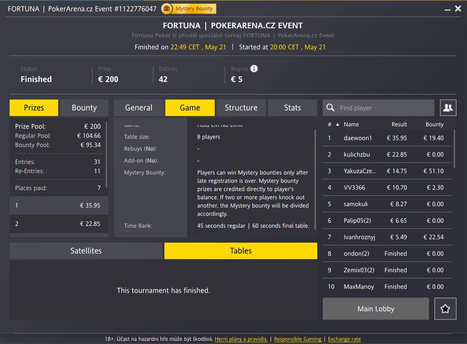
Task: Open the players group icon button
Action: (x=448, y=108)
